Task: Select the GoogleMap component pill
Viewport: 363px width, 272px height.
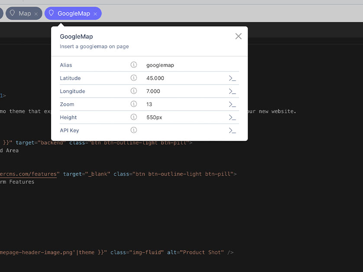Action: click(x=73, y=13)
